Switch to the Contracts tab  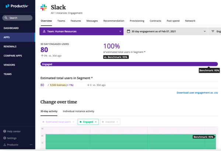pos(155,21)
